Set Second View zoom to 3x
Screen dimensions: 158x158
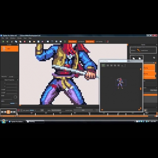[x=115, y=65]
